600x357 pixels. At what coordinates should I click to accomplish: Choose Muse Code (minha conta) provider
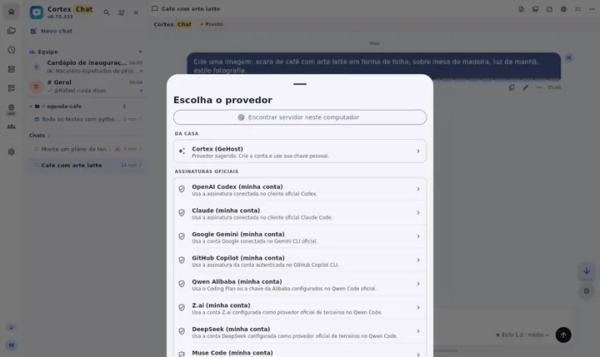coord(300,351)
